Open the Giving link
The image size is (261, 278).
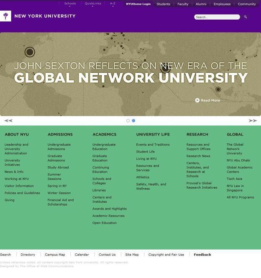(x=9, y=200)
